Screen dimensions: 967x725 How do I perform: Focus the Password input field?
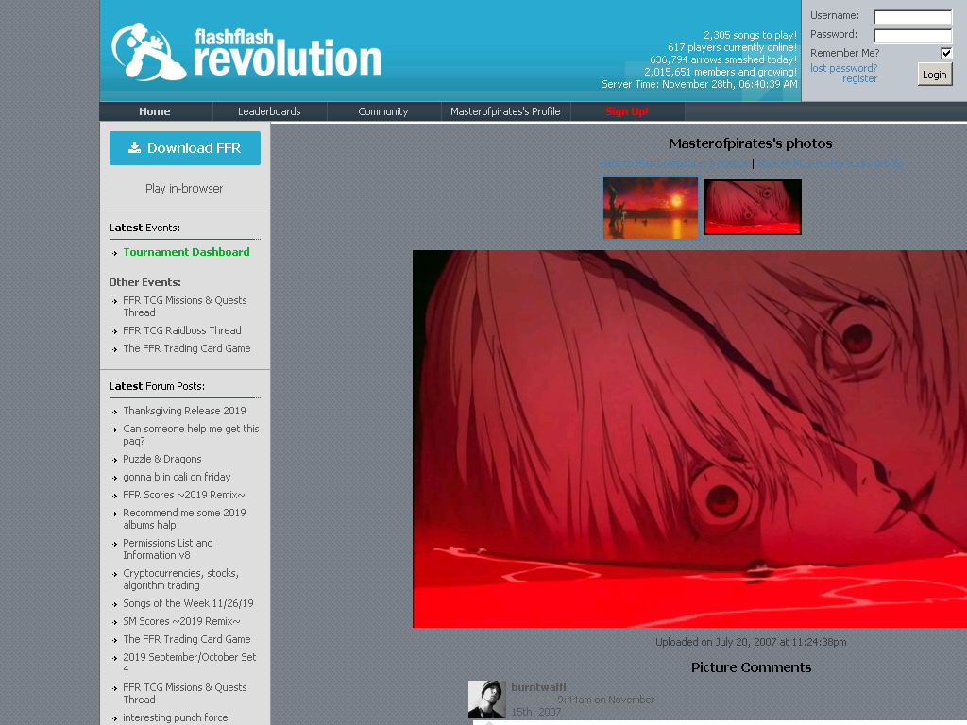(913, 36)
